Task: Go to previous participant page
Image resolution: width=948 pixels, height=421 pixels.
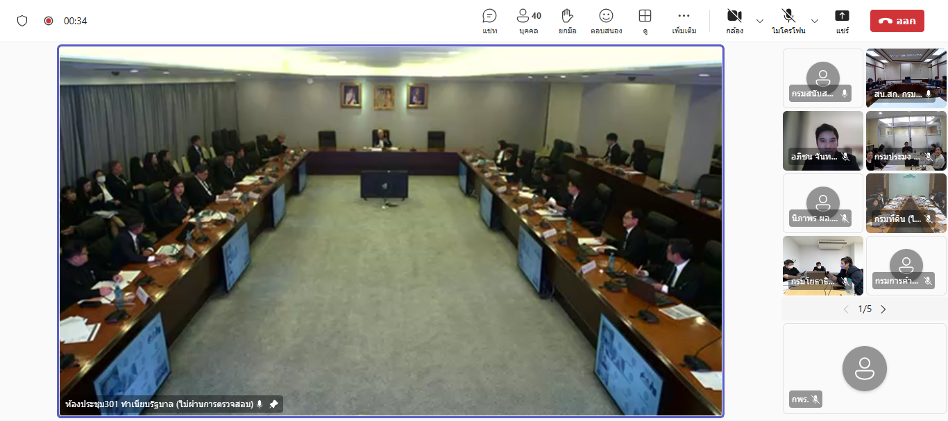Action: 845,309
